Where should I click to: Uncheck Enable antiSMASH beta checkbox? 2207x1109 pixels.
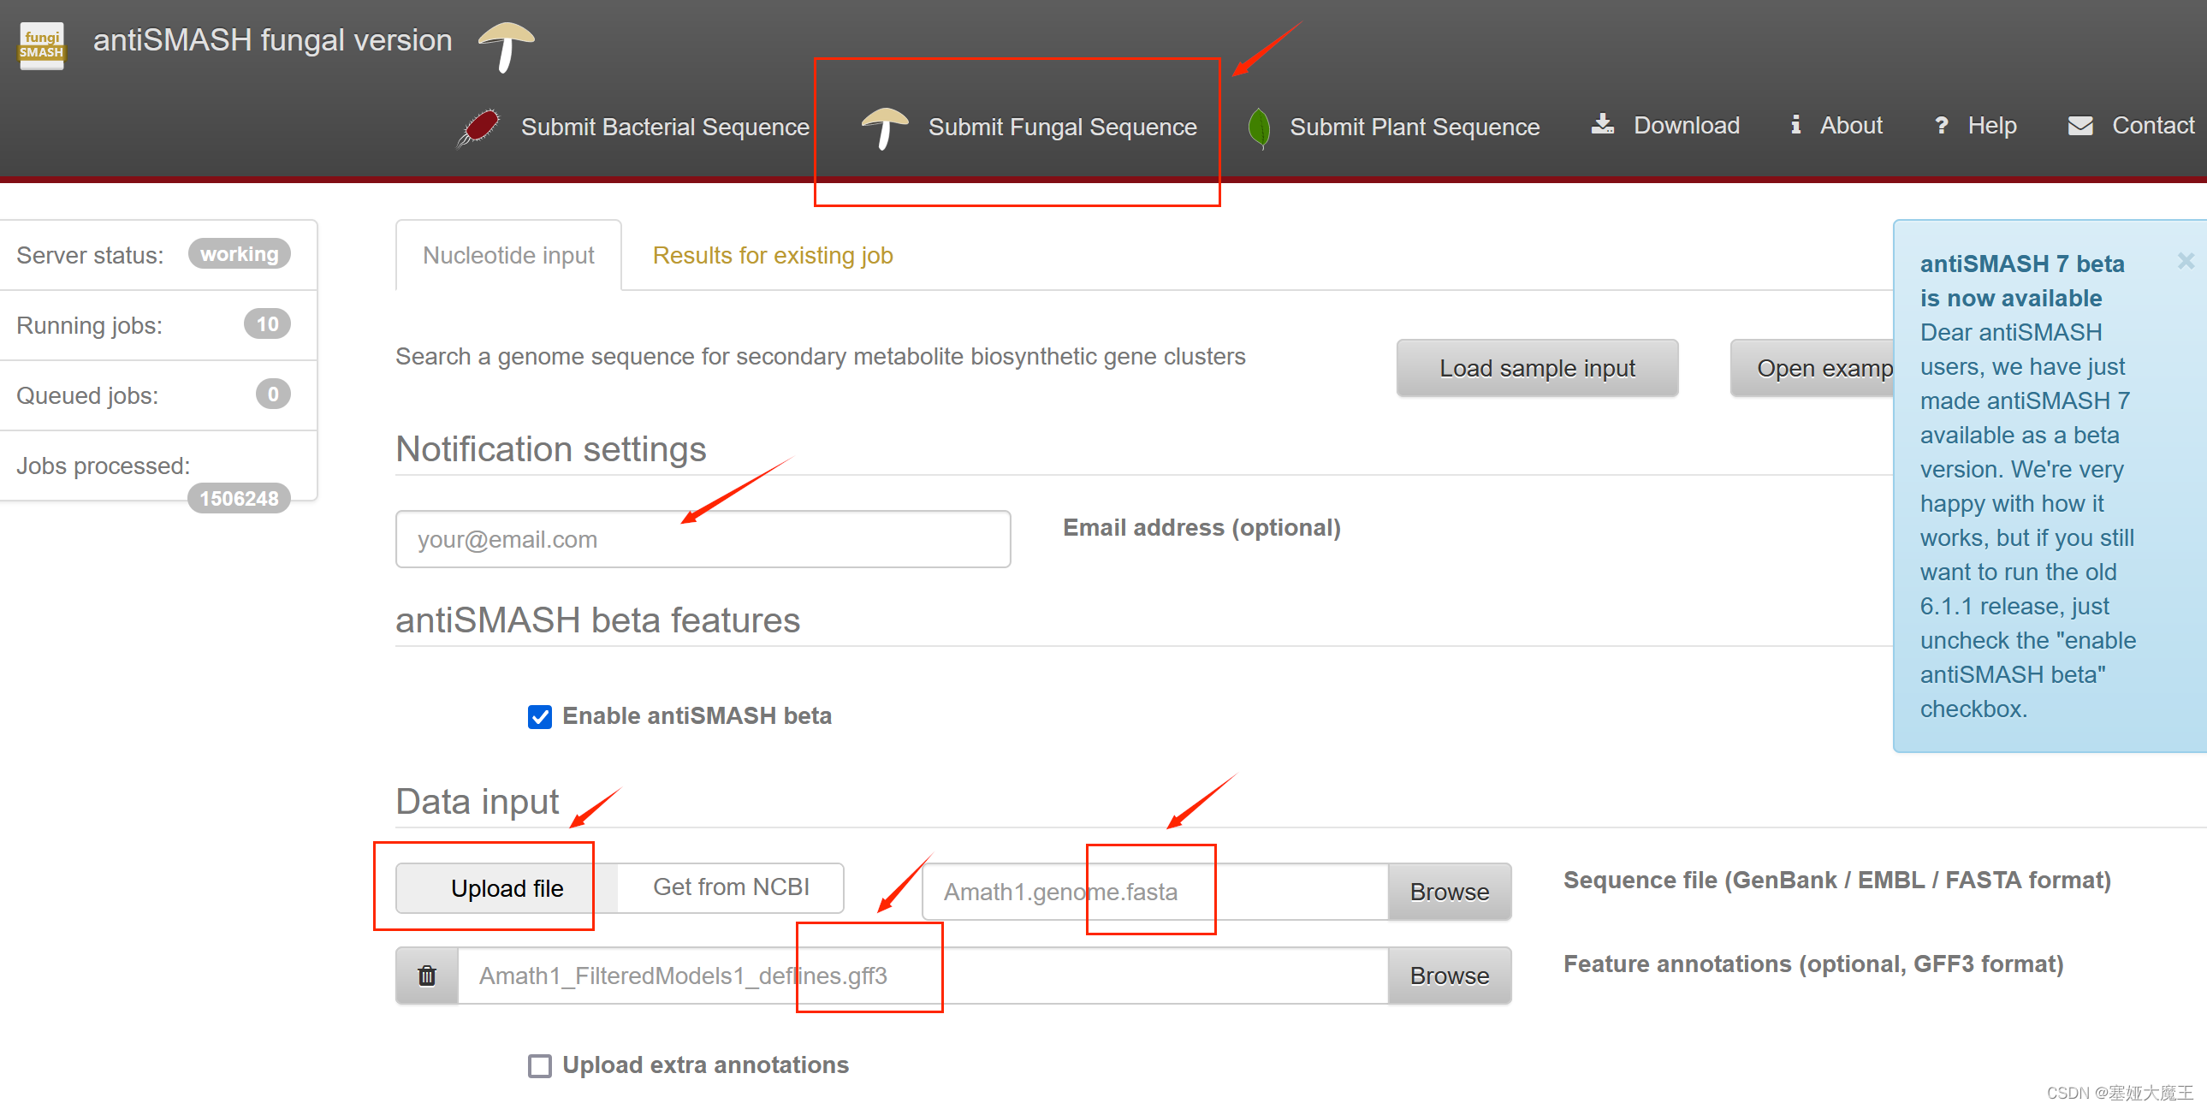540,716
